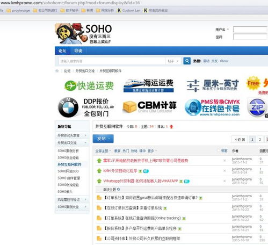Click image attachment icon beside KMH外贸自动化程序
The height and width of the screenshot is (245, 268).
coord(140,171)
